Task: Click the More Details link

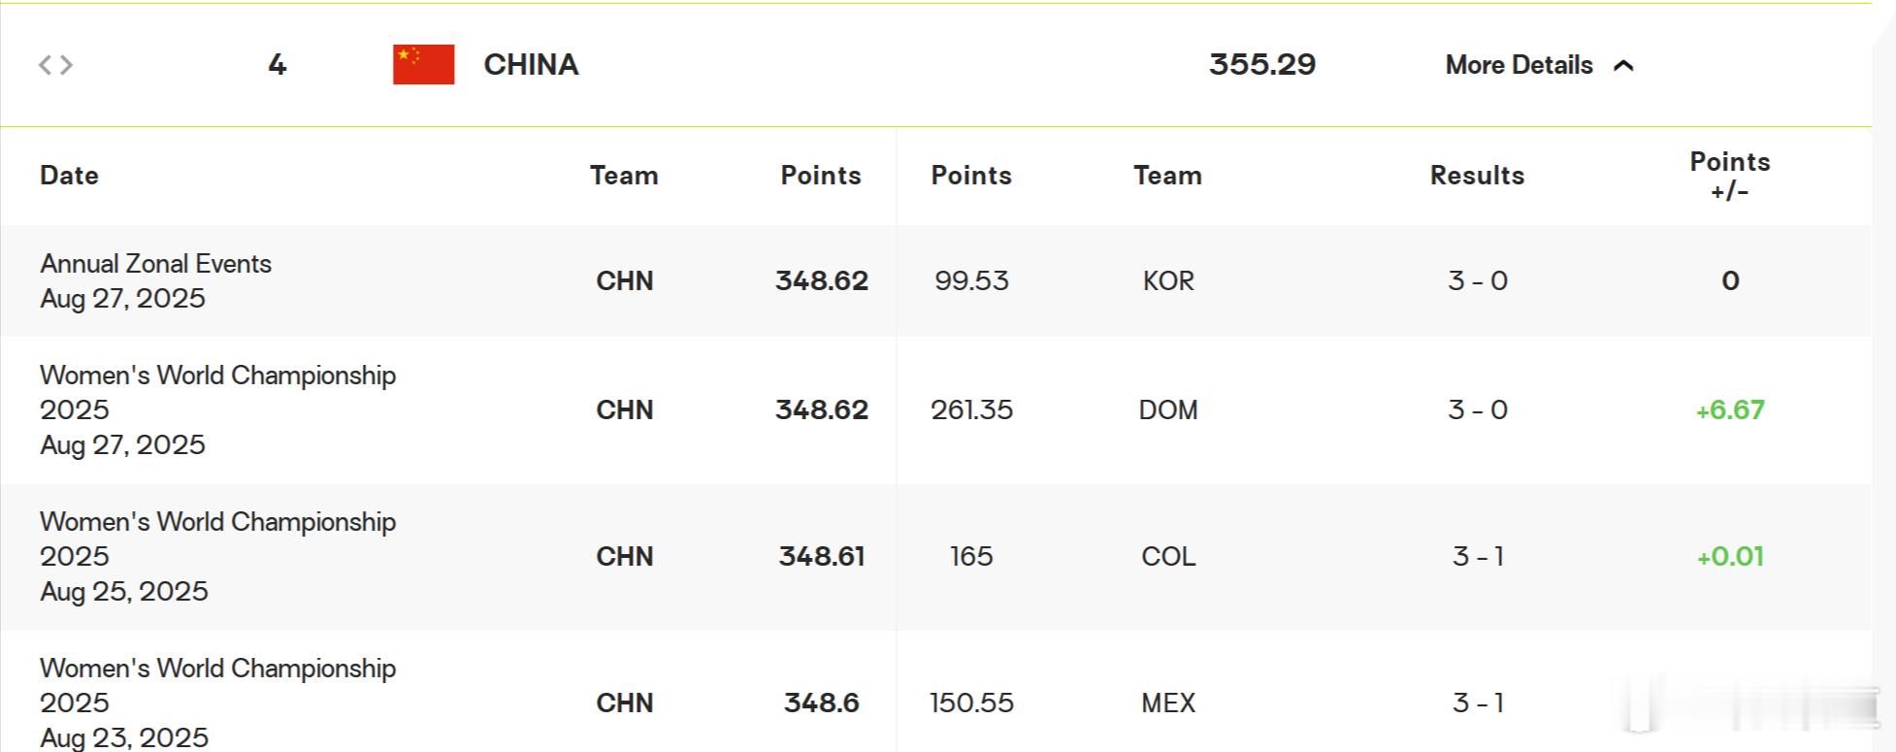Action: coord(1519,65)
